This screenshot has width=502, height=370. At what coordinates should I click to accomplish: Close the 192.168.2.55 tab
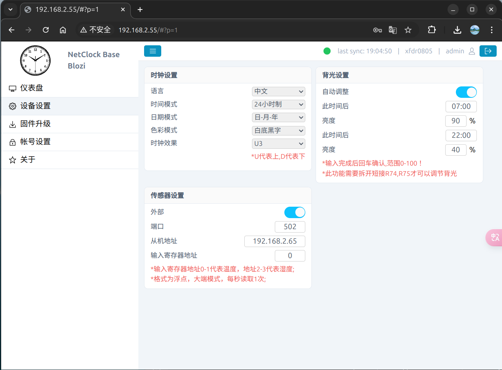coord(123,10)
